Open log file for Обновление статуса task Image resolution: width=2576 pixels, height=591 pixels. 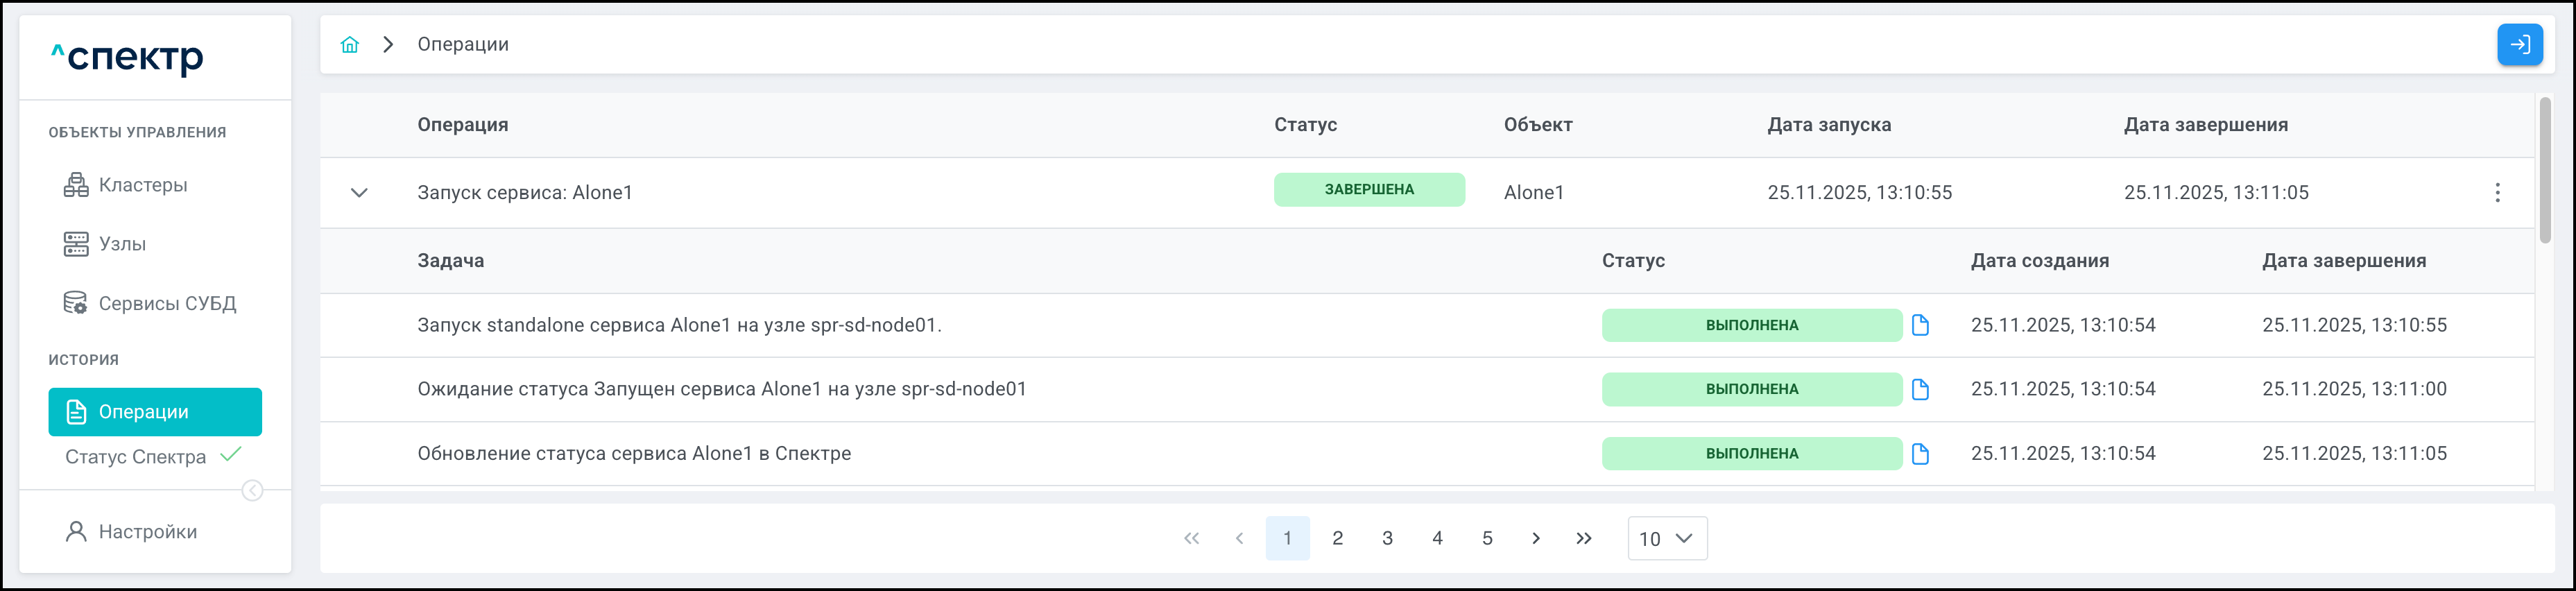1919,454
